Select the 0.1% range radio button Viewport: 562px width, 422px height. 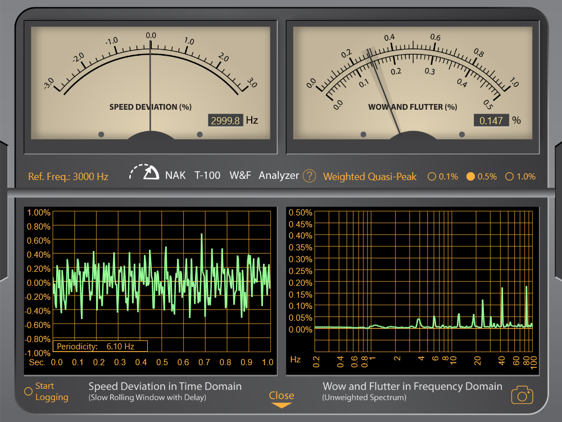[432, 177]
